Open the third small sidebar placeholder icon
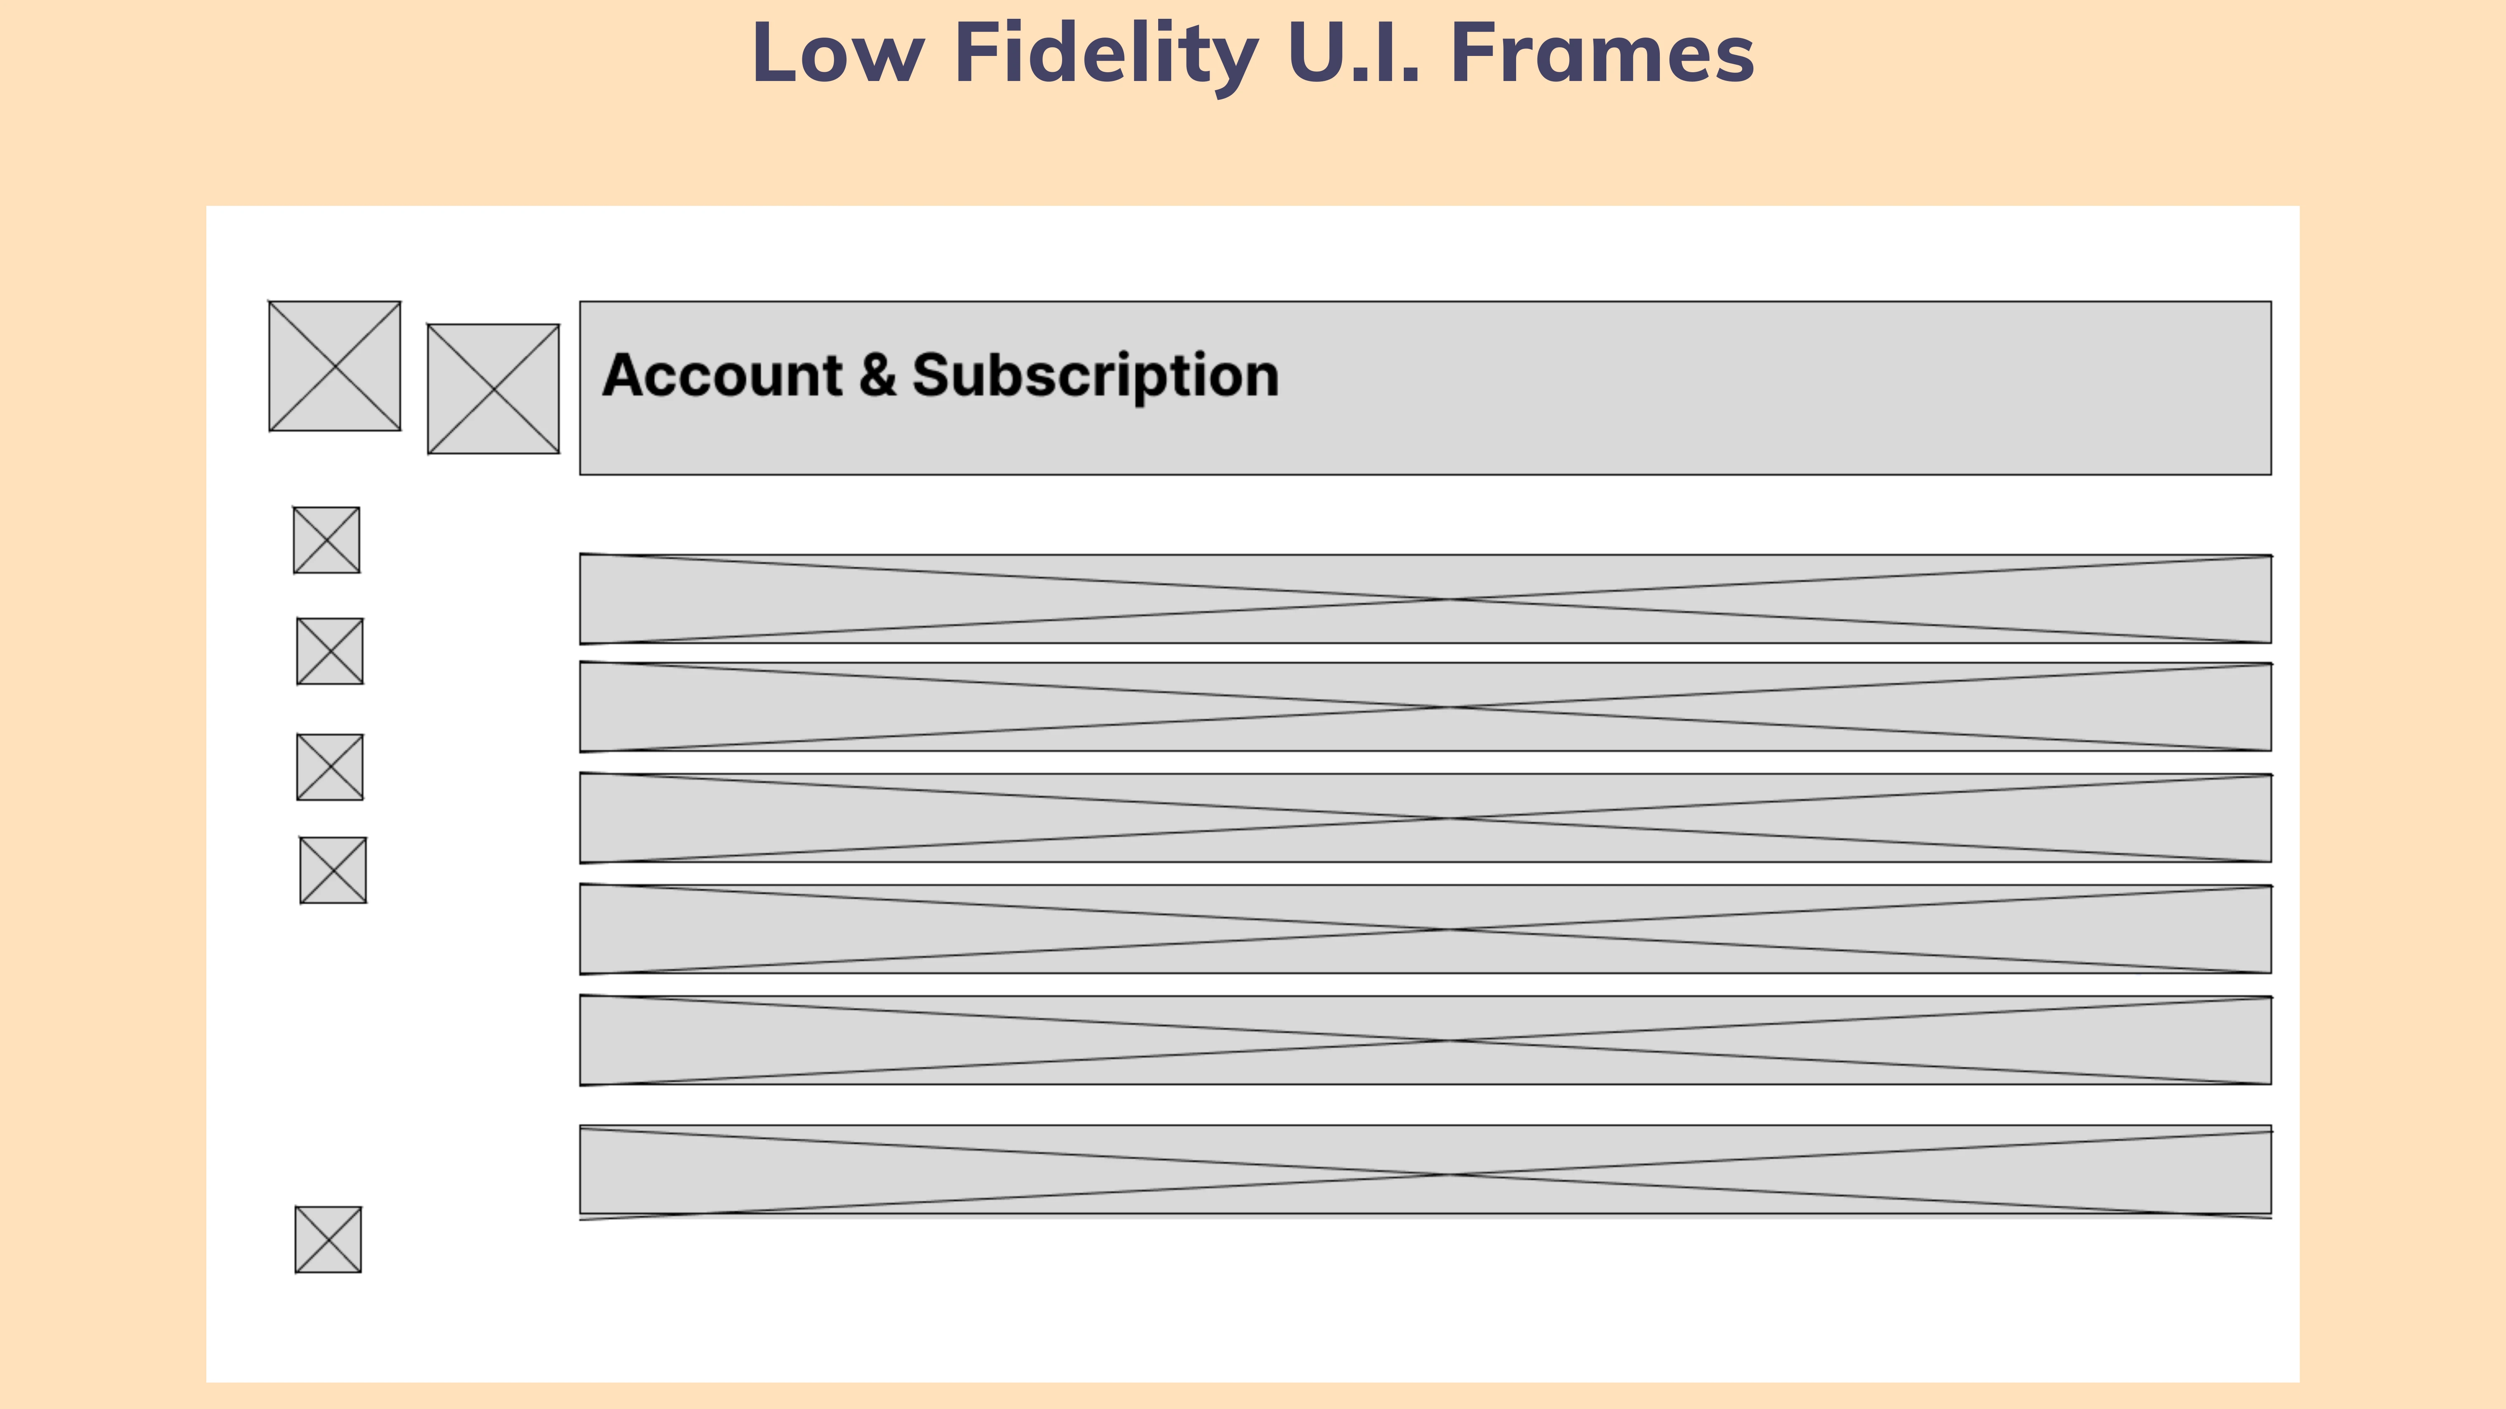This screenshot has height=1409, width=2506. [330, 767]
